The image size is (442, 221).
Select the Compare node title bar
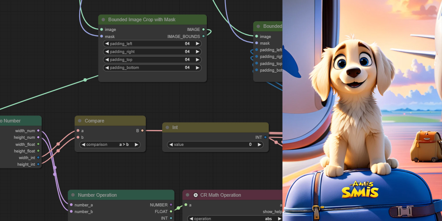(110, 121)
